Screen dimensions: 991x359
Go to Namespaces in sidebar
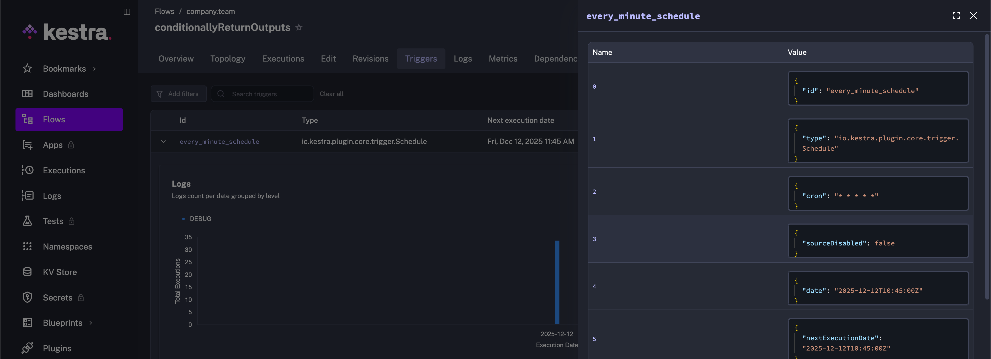[x=67, y=246]
